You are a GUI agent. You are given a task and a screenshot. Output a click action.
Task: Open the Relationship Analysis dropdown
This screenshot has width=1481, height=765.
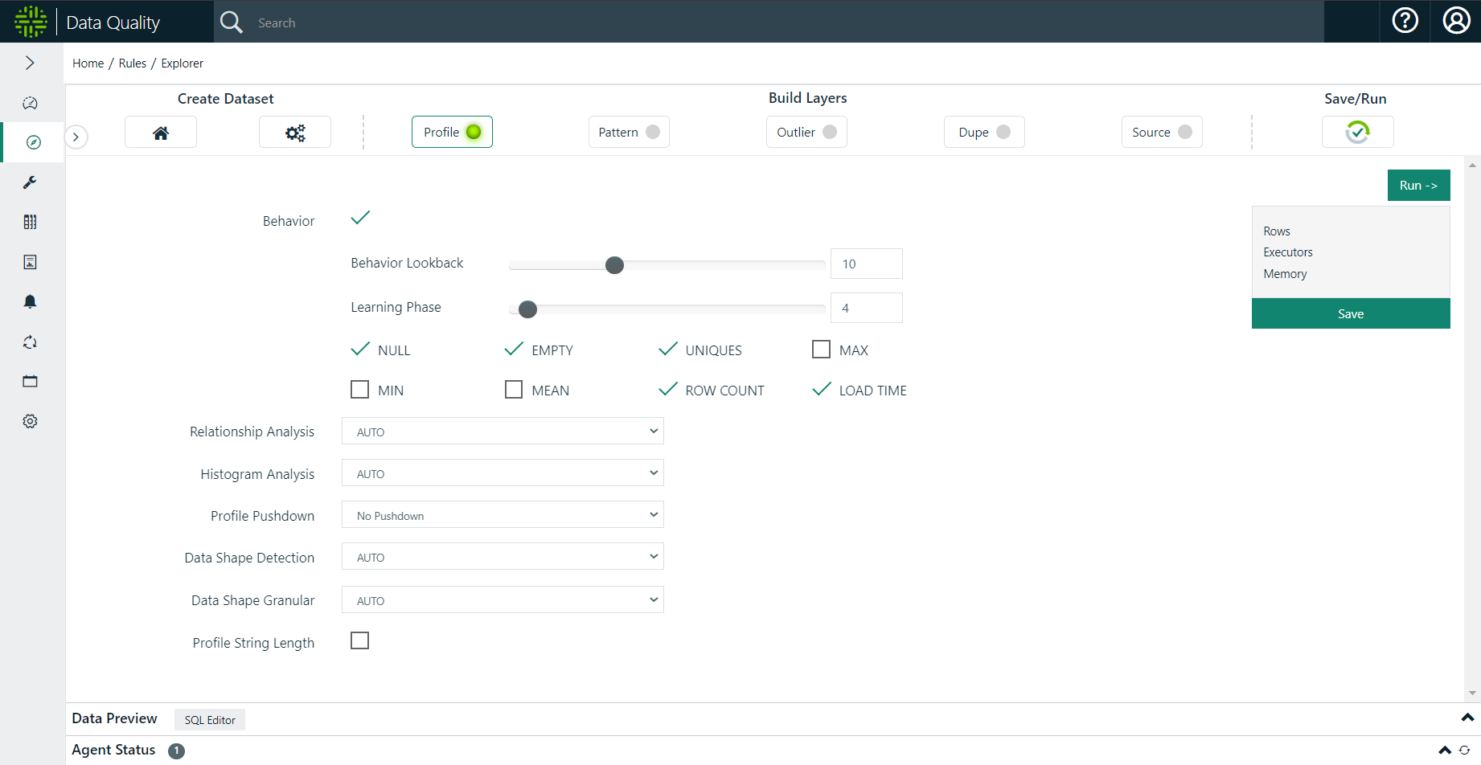click(x=502, y=431)
